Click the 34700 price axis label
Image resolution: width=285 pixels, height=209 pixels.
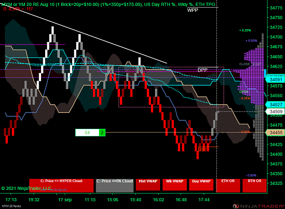[276, 37]
